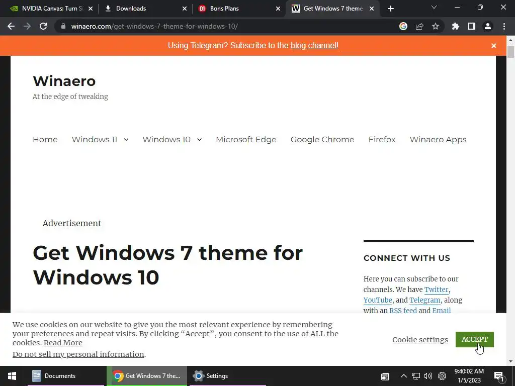
Task: Open a new browser tab
Action: click(x=390, y=9)
